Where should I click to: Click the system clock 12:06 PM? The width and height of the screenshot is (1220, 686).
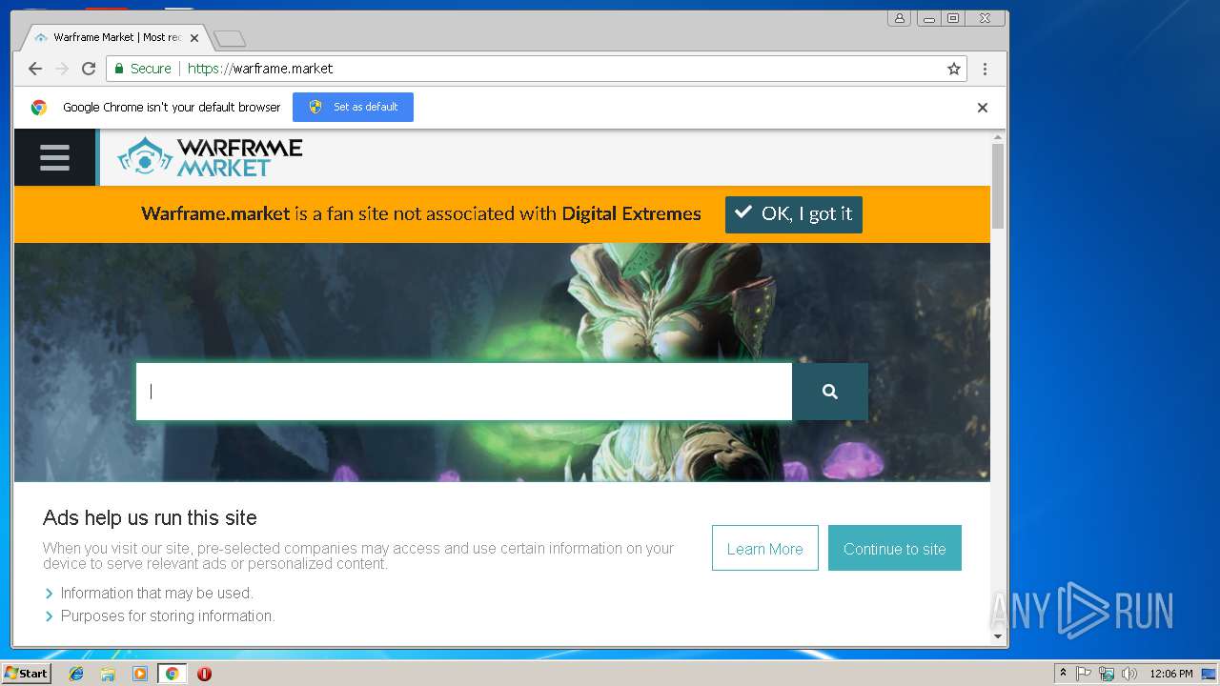[1171, 674]
